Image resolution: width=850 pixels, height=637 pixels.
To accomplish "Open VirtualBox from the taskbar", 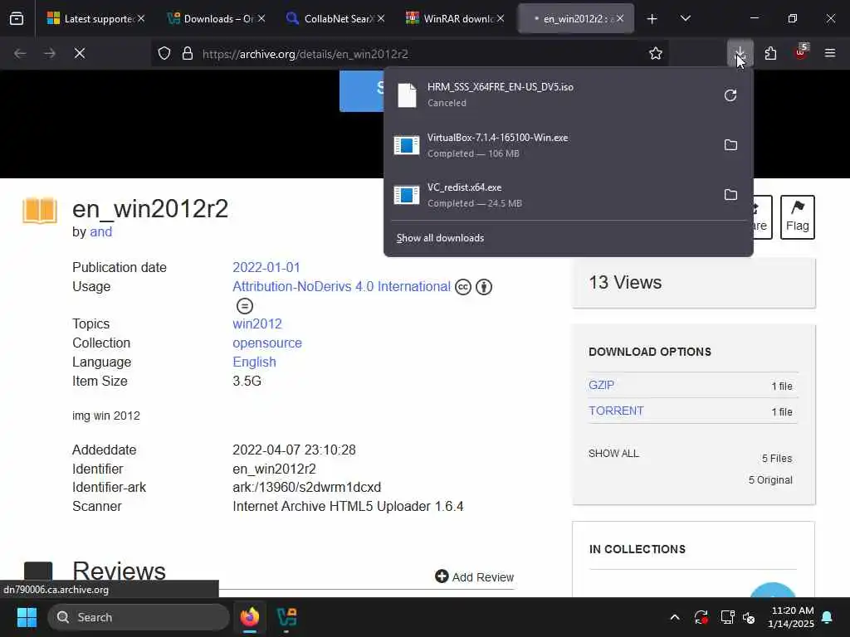I will pyautogui.click(x=286, y=617).
